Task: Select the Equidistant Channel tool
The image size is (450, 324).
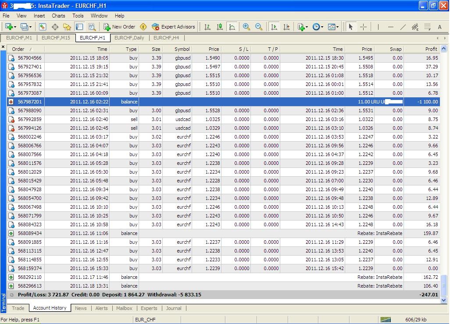Action: [415, 27]
